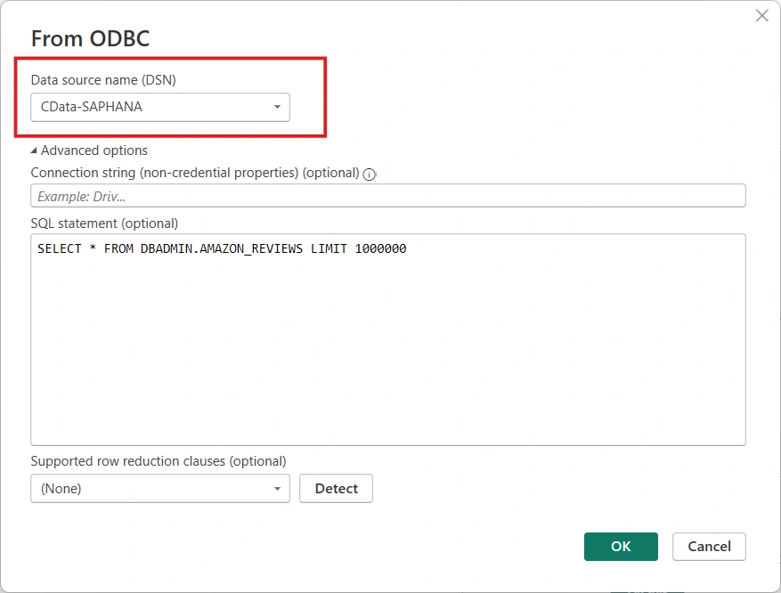Focus the Connection string input field
Viewport: 781px width, 593px height.
coord(388,196)
